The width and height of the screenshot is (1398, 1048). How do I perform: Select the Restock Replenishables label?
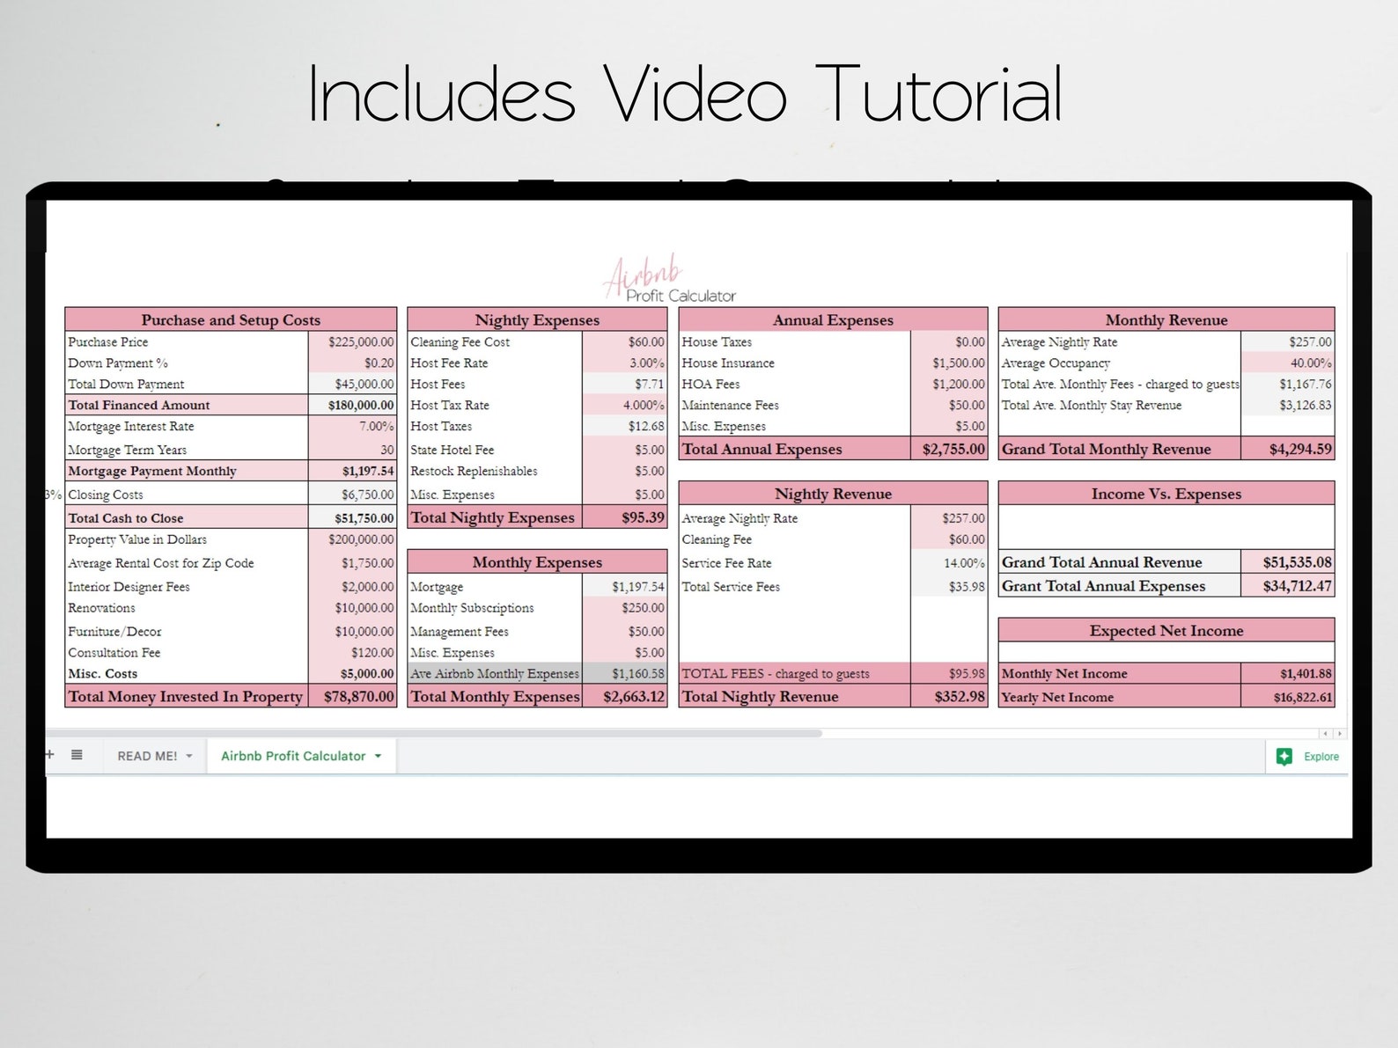(474, 472)
